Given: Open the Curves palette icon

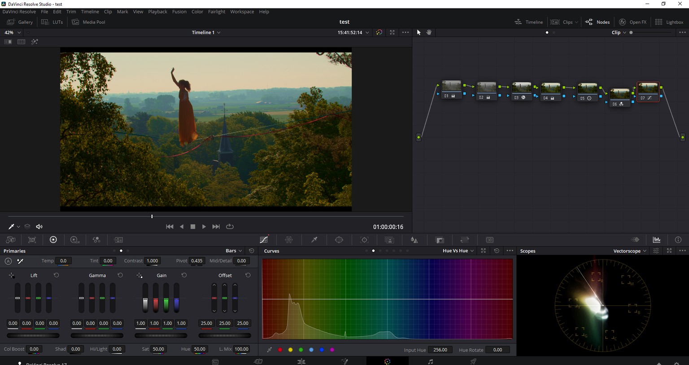Looking at the screenshot, I should tap(264, 240).
